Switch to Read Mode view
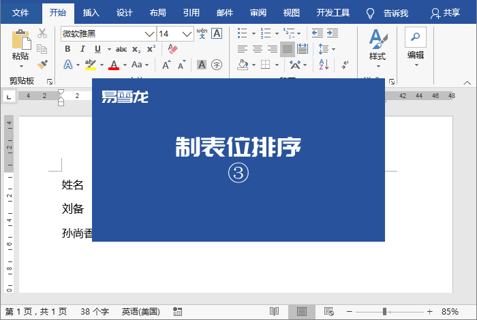The width and height of the screenshot is (477, 320). pyautogui.click(x=274, y=312)
